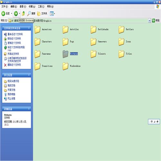Click Rename this folder link

(15, 34)
